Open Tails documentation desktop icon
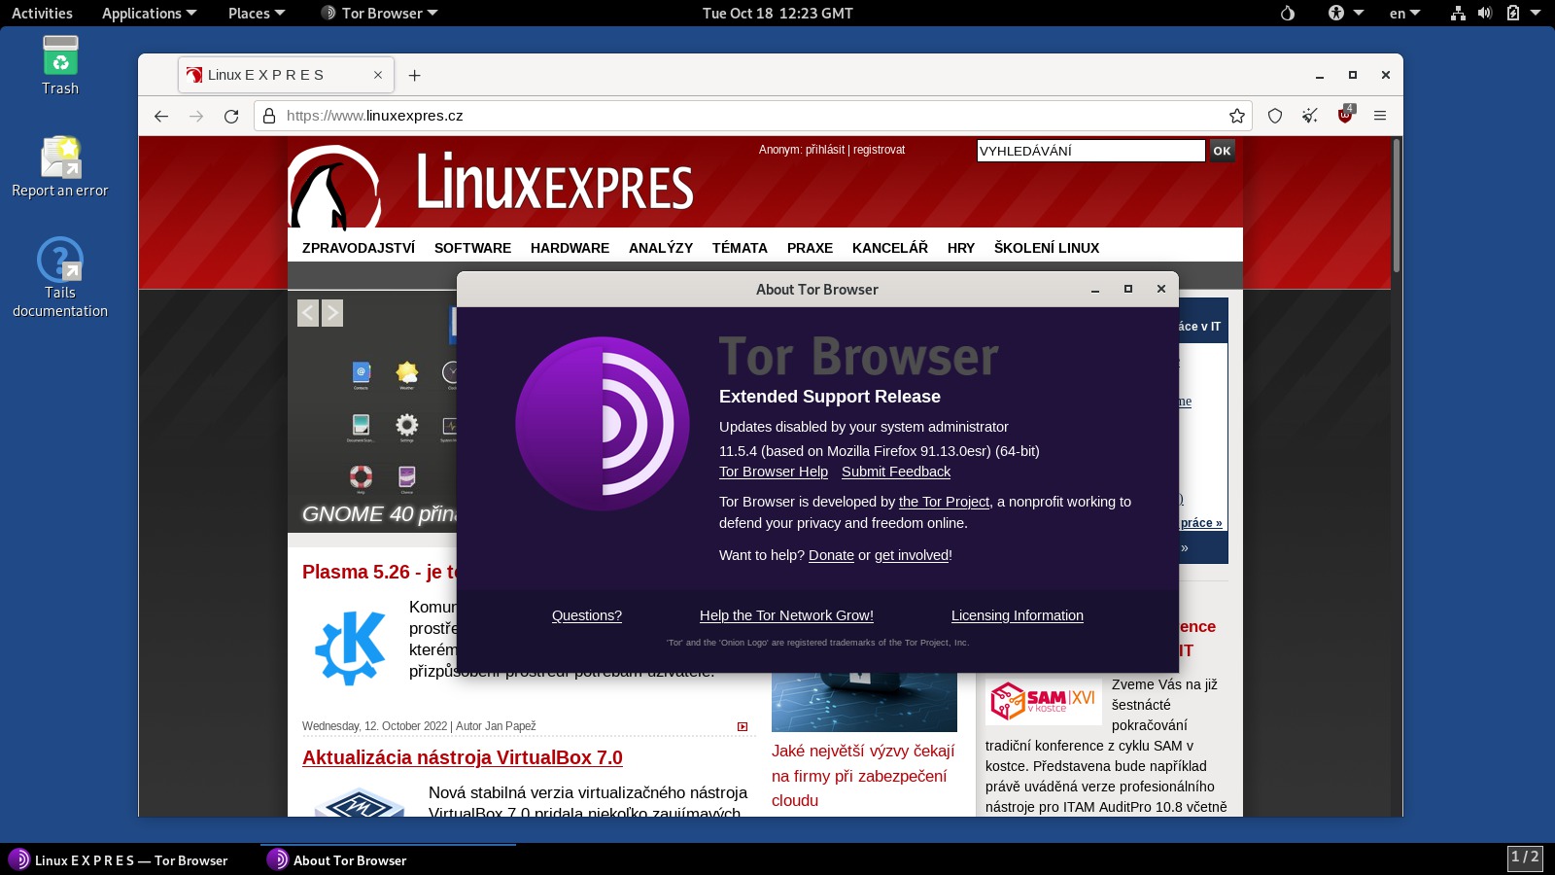 (60, 278)
